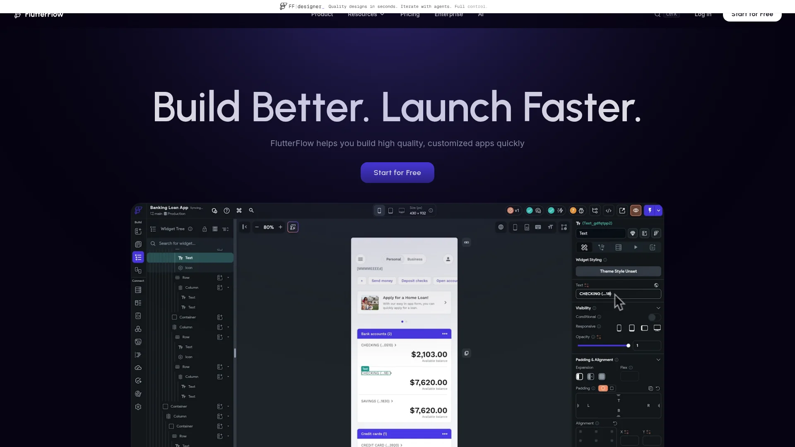This screenshot has height=447, width=795.
Task: Open the Backend Query table tab
Action: point(618,248)
